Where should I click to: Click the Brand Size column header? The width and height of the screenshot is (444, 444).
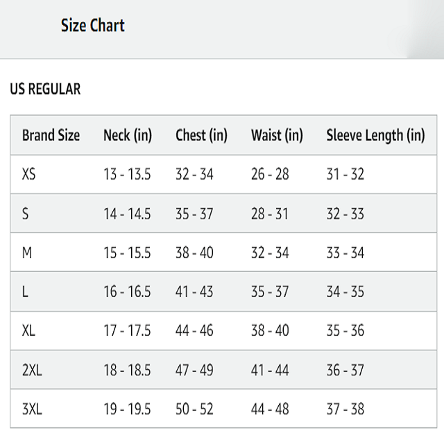(x=51, y=135)
